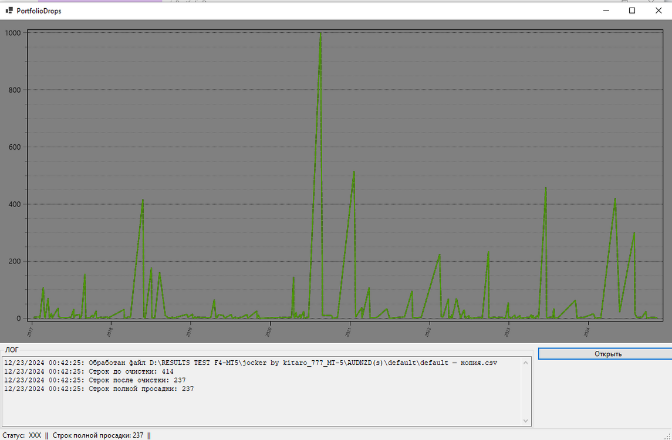This screenshot has width=672, height=440.
Task: Click the 2018 label on the X axis
Action: pos(109,331)
